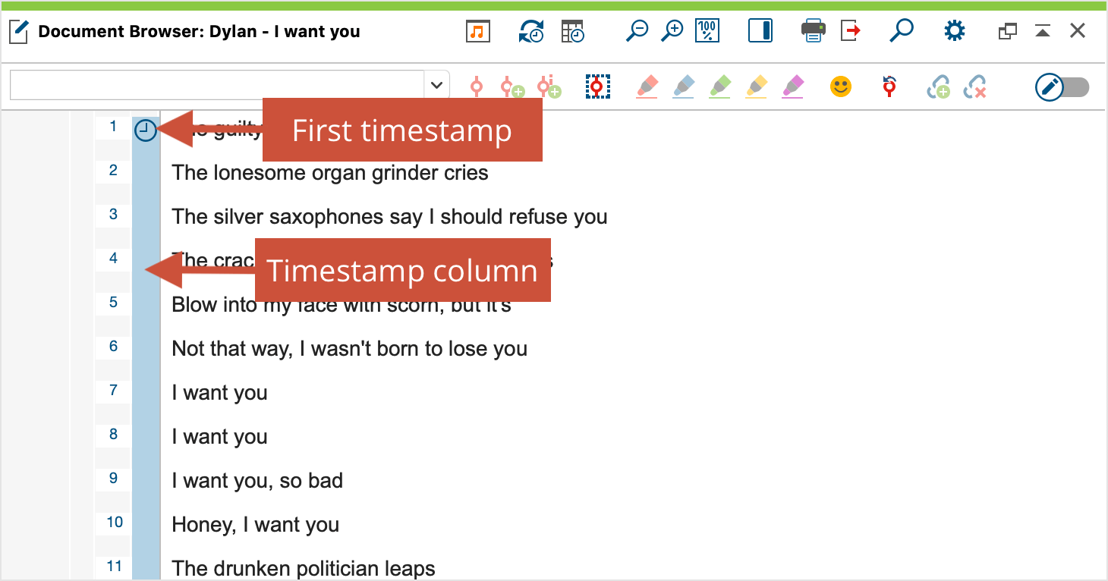
Task: Select the magenta highlighter color
Action: (x=792, y=86)
